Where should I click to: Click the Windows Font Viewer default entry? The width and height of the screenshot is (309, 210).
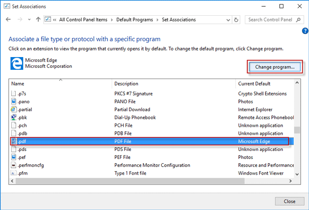point(261,173)
